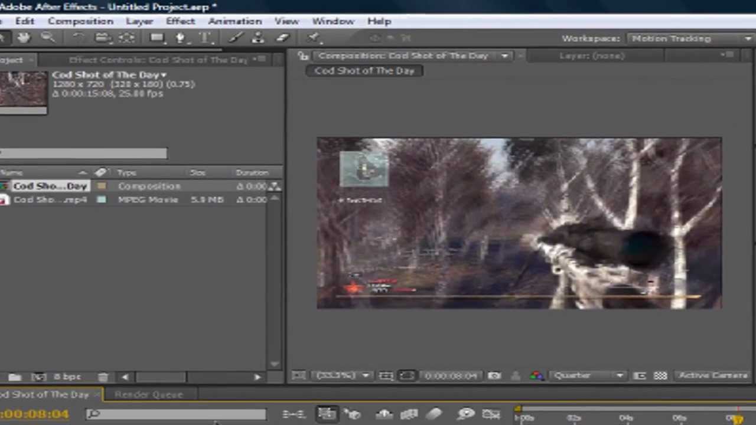Image resolution: width=756 pixels, height=425 pixels.
Task: Select the Hand tool
Action: point(24,38)
